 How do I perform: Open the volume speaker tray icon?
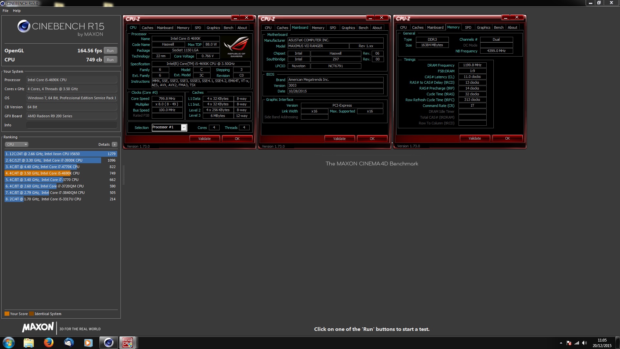point(584,343)
